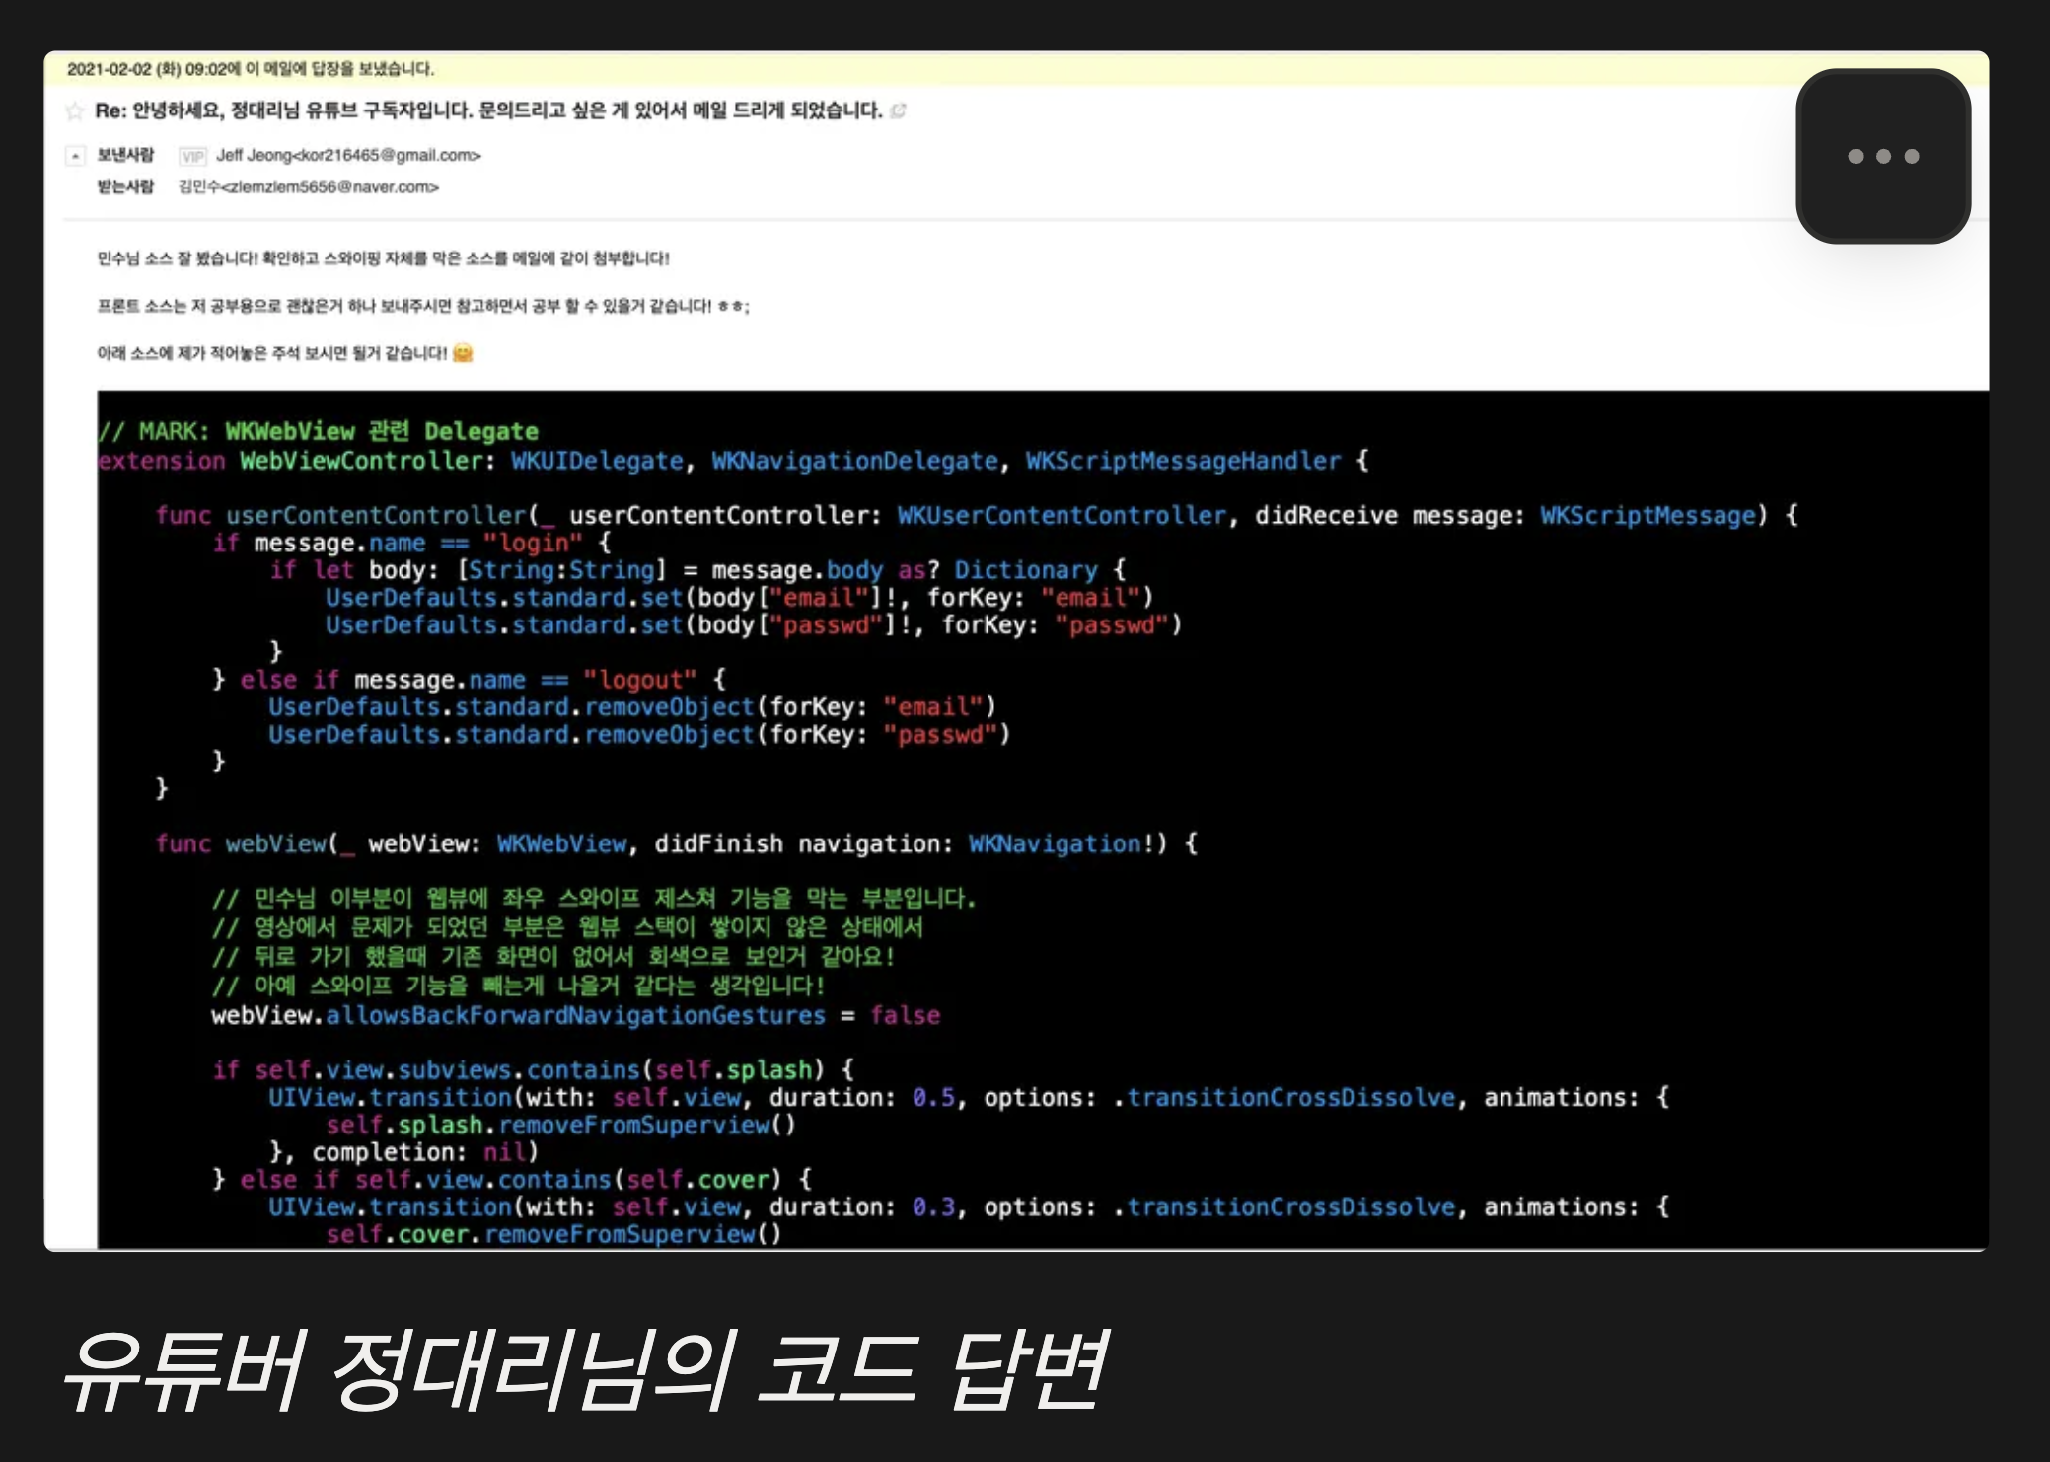The image size is (2050, 1462).
Task: Click the MARK: WKWebView Delegate comment line
Action: tap(319, 431)
